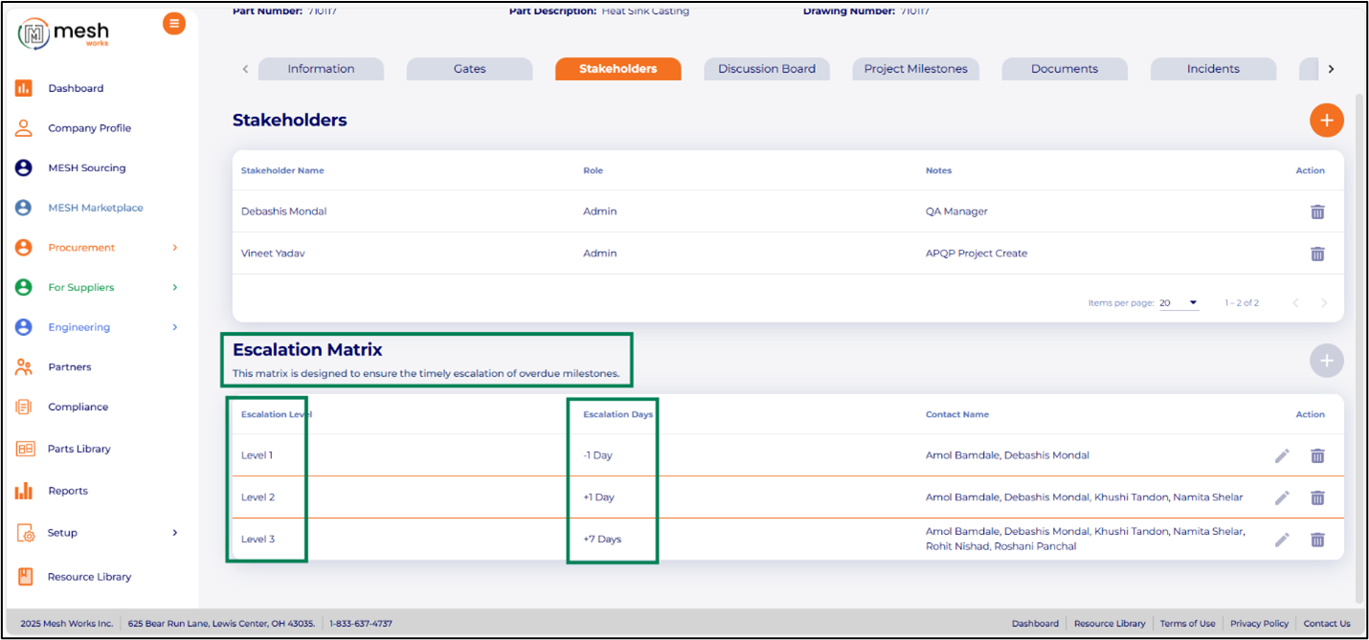
Task: Edit the Level 3 escalation row
Action: (1282, 540)
